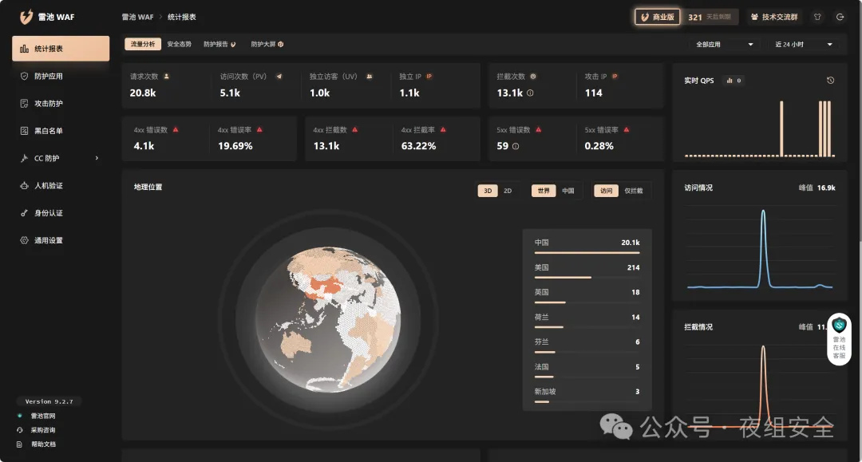Screen dimensions: 862x462
Task: Click the icon beside 拦截次数
Action: (x=532, y=77)
